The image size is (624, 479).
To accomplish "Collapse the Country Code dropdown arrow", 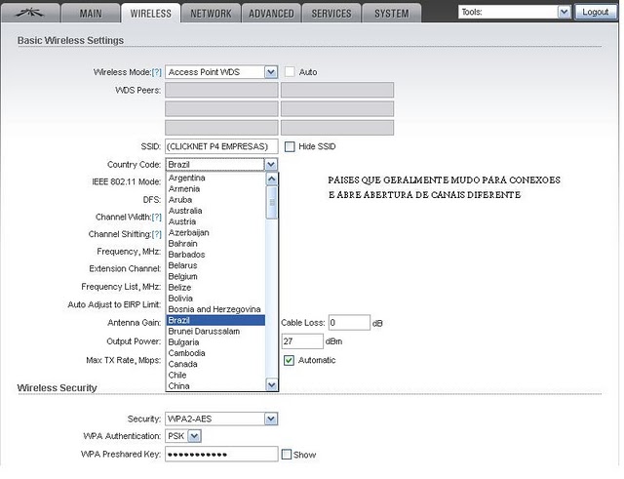I will point(271,165).
